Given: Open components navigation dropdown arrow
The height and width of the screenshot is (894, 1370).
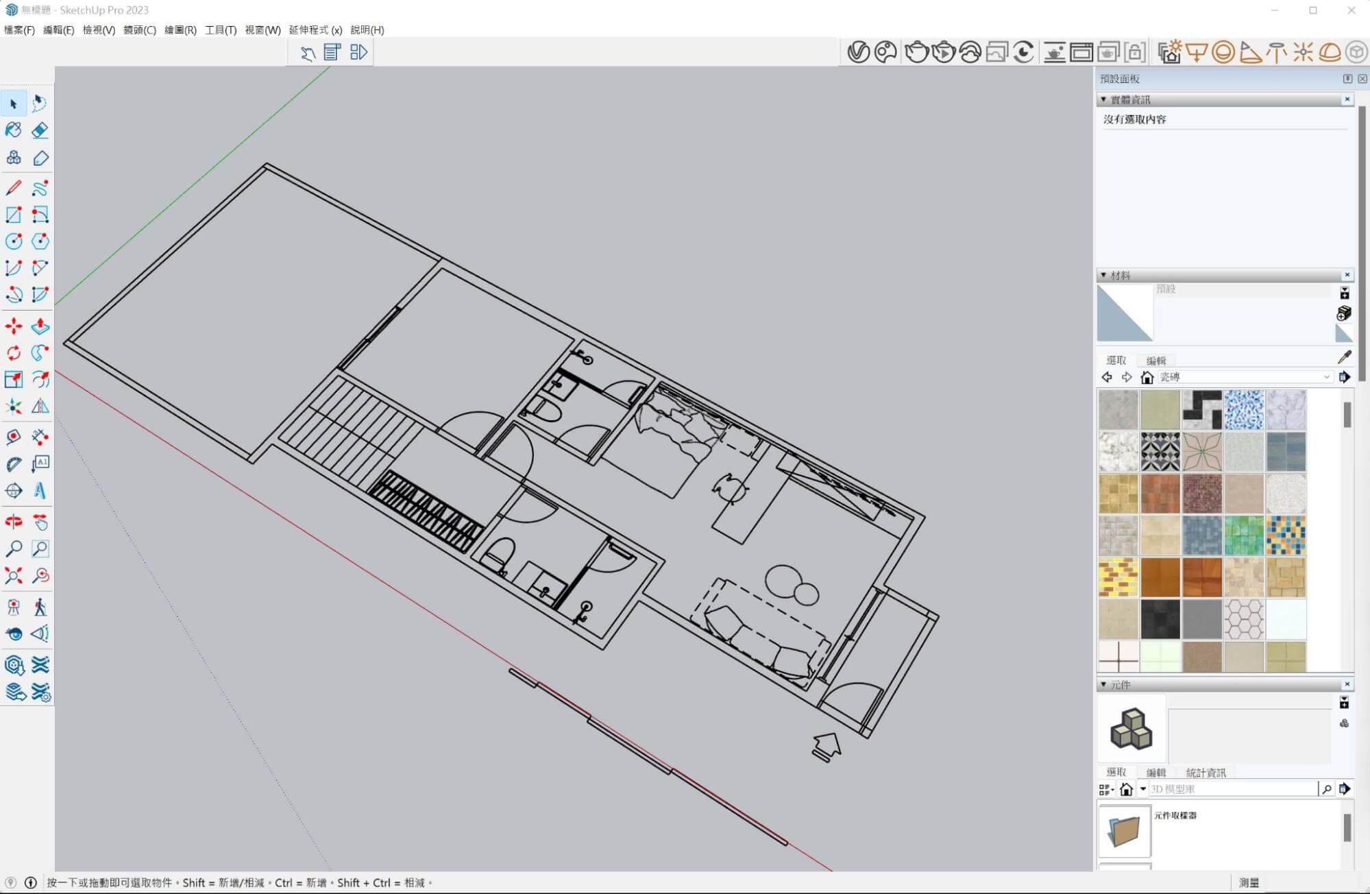Looking at the screenshot, I should click(x=1143, y=789).
